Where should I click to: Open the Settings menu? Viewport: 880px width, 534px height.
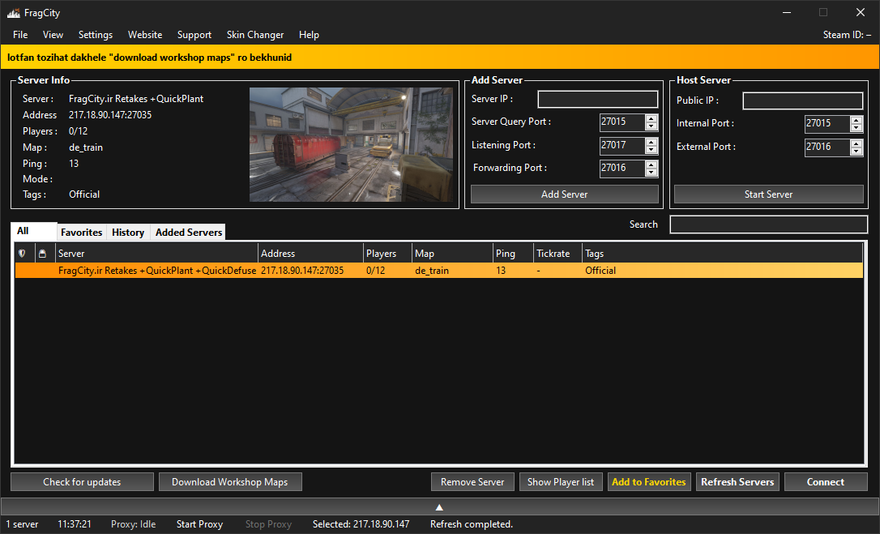96,35
